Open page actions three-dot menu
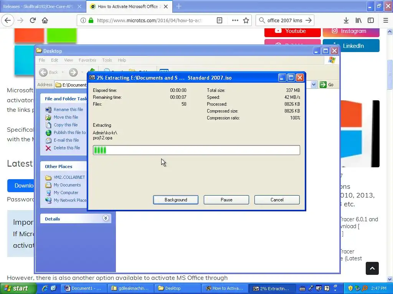Image resolution: width=393 pixels, height=294 pixels. (235, 20)
